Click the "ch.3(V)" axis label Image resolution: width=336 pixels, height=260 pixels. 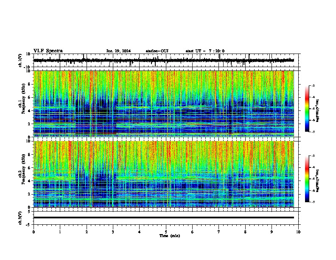point(20,218)
